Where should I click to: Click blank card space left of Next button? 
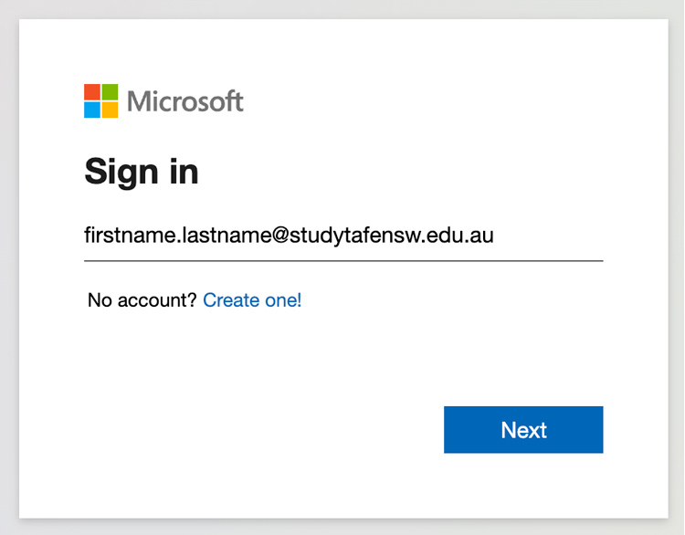262,430
